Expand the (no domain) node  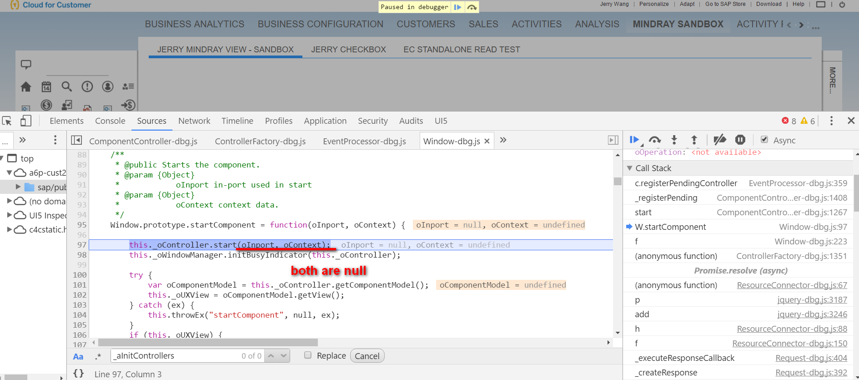(x=10, y=201)
